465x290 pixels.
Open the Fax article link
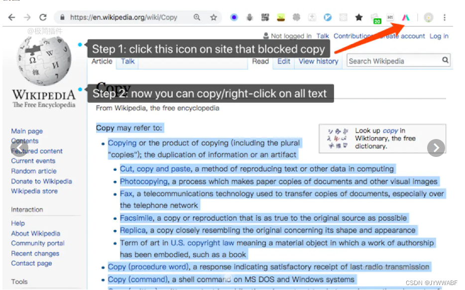pos(126,194)
